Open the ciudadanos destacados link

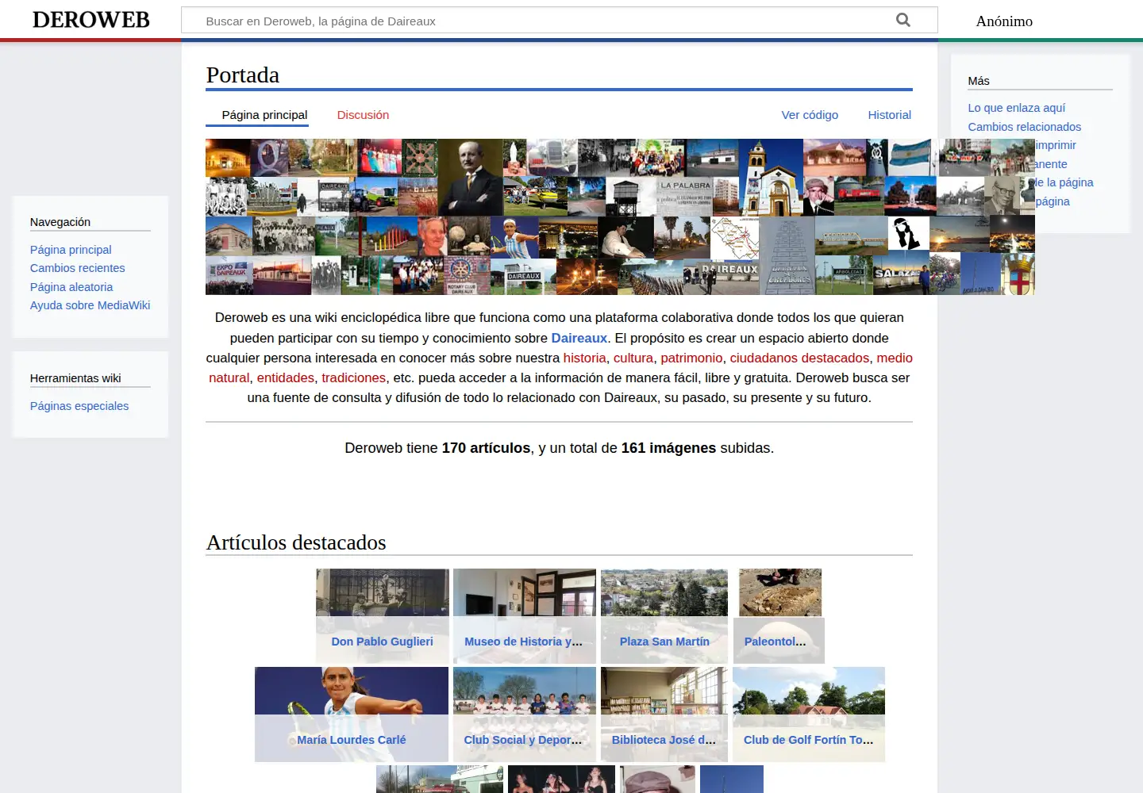pyautogui.click(x=799, y=358)
